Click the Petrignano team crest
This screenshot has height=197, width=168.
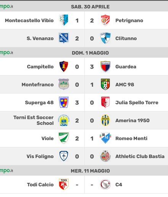[105, 20]
